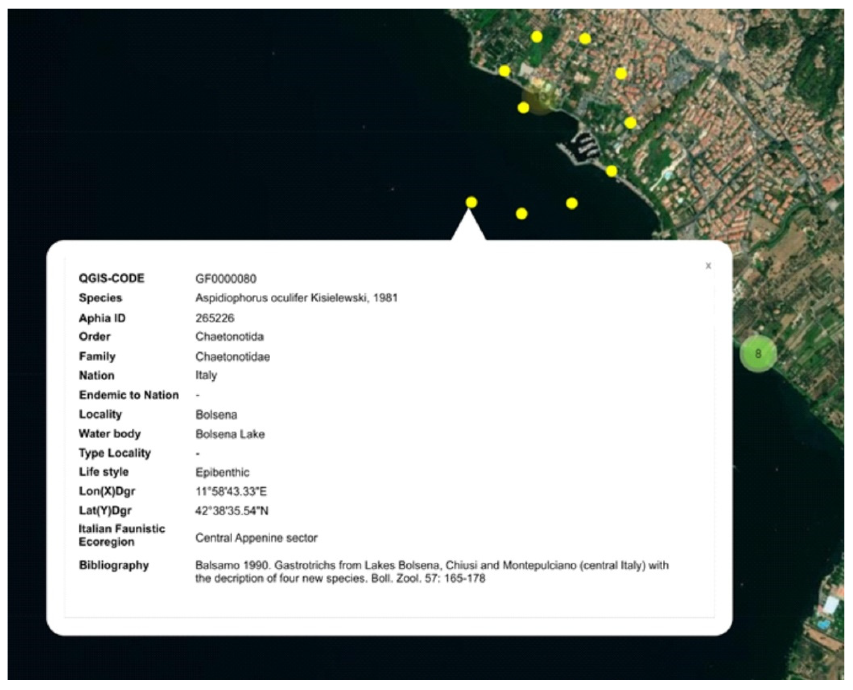The image size is (853, 690).
Task: Click the southernmost yellow marker in the lake
Action: [522, 214]
